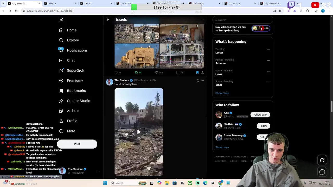This screenshot has width=333, height=187.
Task: Open the Windows Start menu
Action: (105, 183)
